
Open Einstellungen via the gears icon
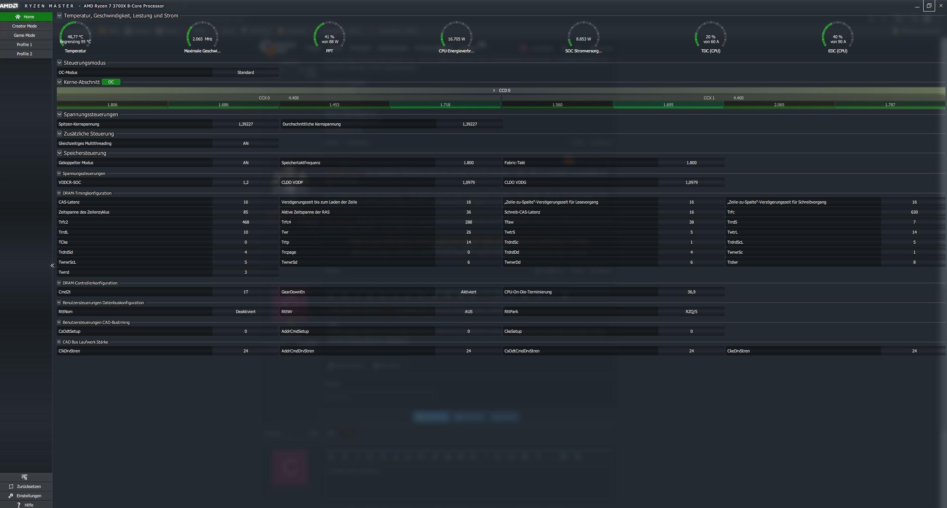[x=11, y=496]
